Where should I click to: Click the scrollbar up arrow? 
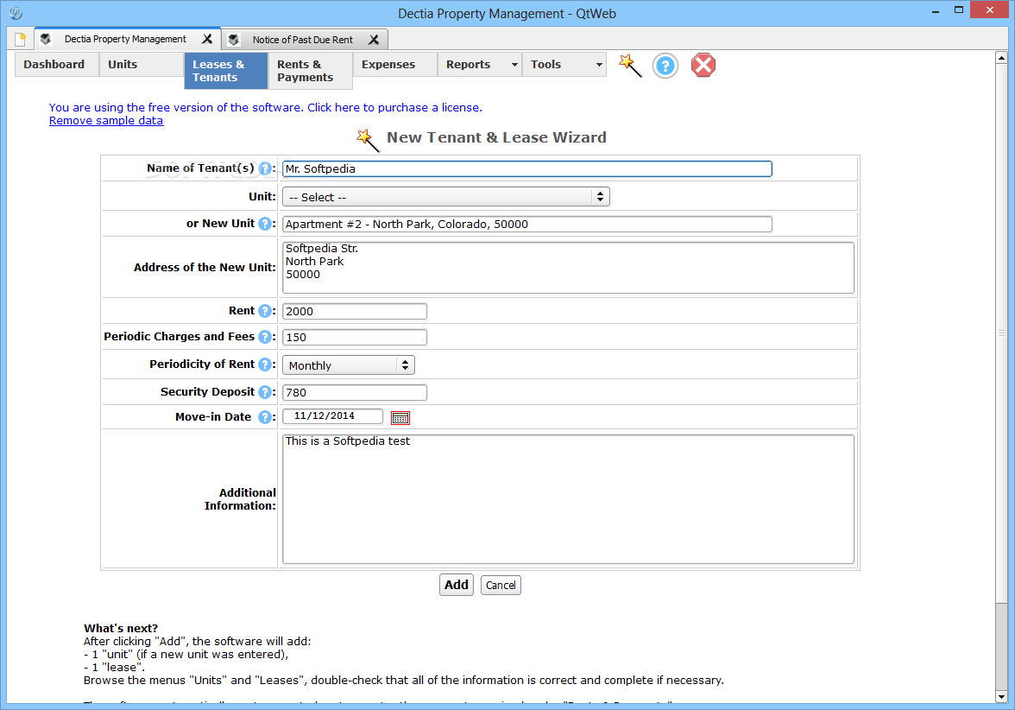(x=1001, y=58)
